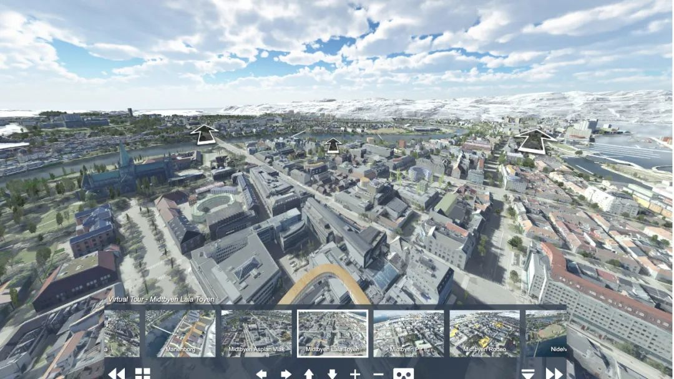
Task: Click the small center hotspot arrow by the river
Action: click(x=333, y=145)
